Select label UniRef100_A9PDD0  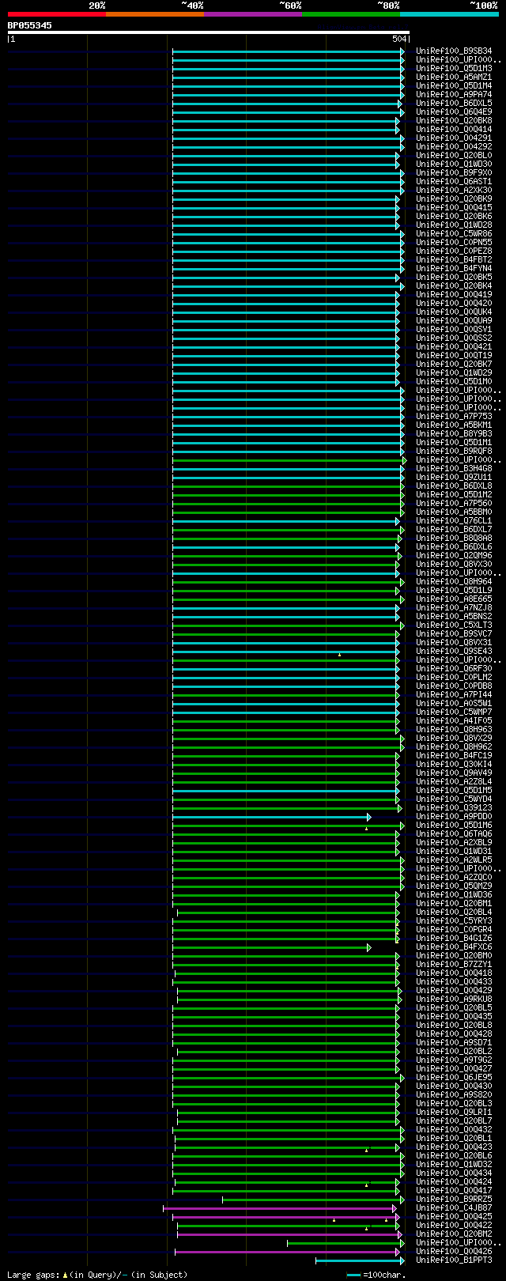tap(454, 817)
